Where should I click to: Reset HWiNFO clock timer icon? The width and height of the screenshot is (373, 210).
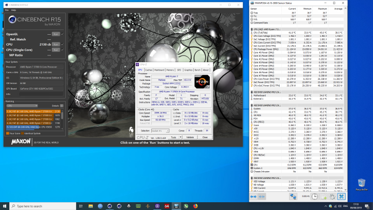(x=315, y=197)
